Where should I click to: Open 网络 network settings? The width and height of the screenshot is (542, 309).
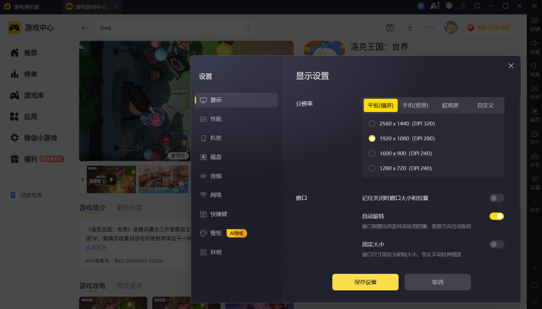[236, 195]
